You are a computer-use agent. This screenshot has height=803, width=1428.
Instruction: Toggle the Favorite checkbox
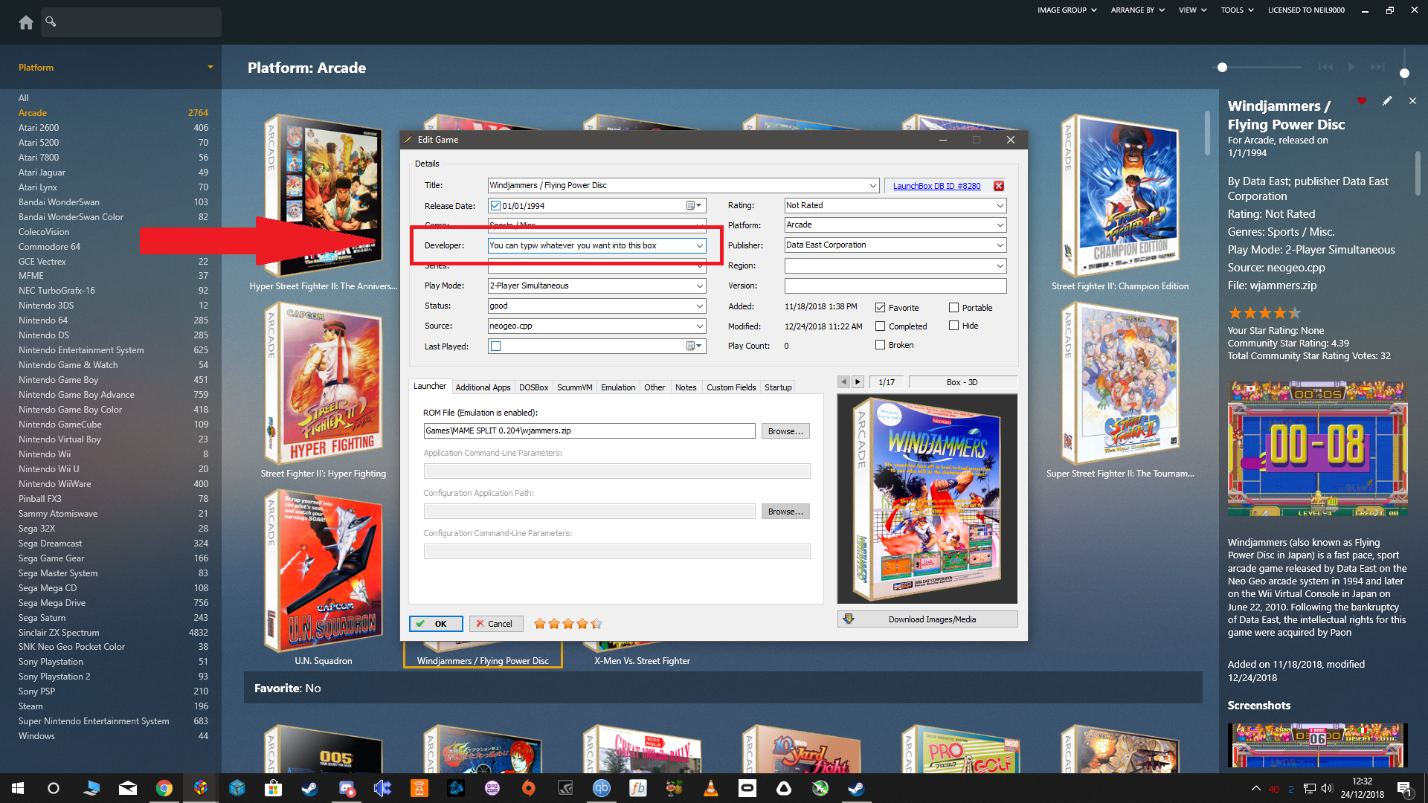880,308
